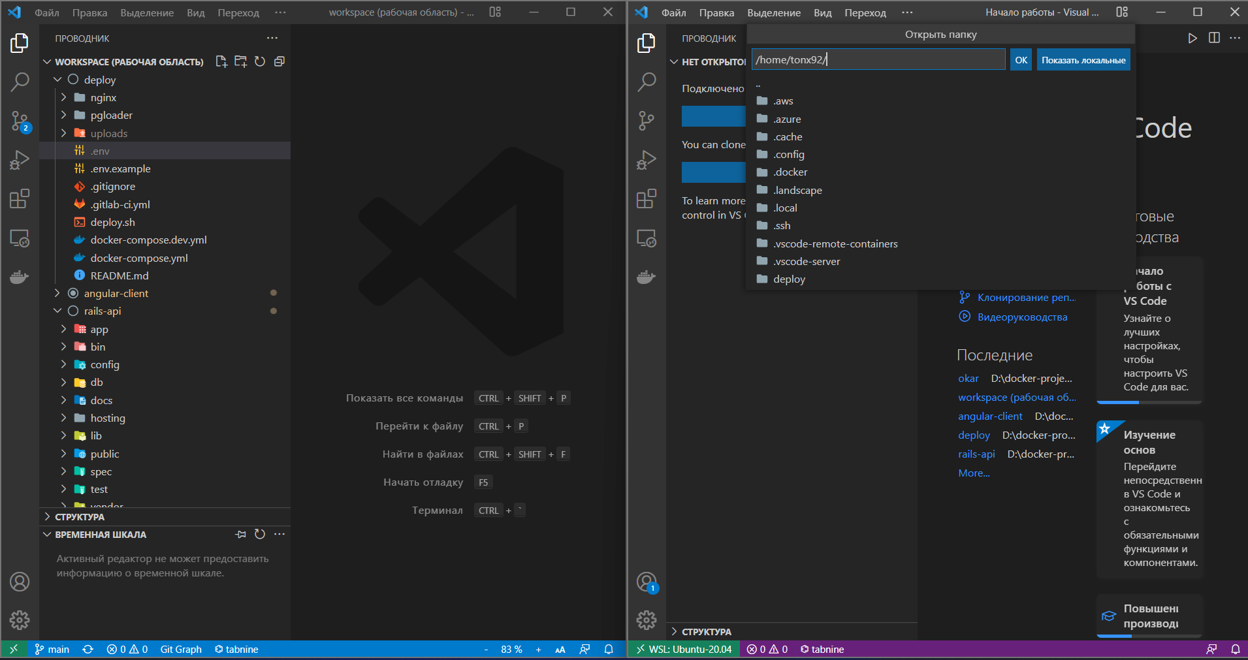
Task: Click folder path input /home/tonx92/
Action: (878, 59)
